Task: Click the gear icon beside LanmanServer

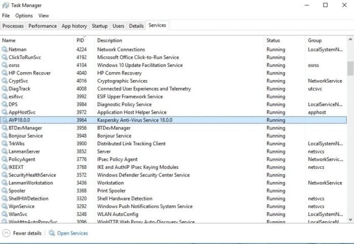Action: click(4, 151)
